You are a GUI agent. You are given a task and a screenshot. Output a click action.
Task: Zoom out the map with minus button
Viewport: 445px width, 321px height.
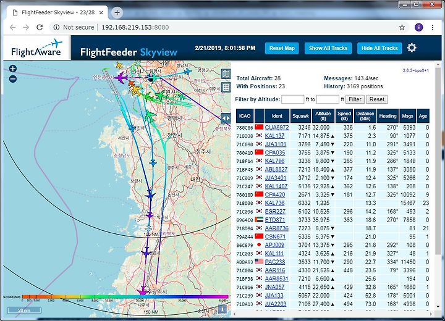point(13,79)
